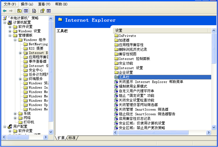Select NetMeeting folder in the tree
This screenshot has width=218, height=147.
click(x=38, y=44)
